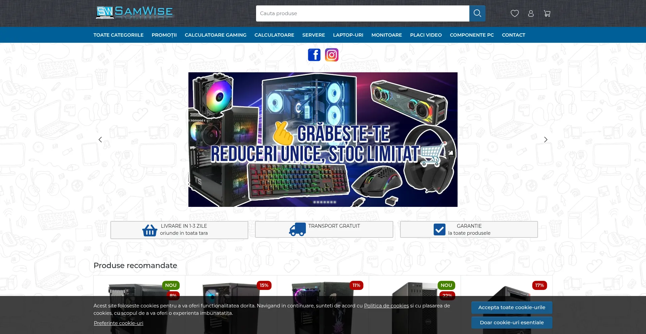Click the SamWise logo
646x334 pixels.
(134, 12)
